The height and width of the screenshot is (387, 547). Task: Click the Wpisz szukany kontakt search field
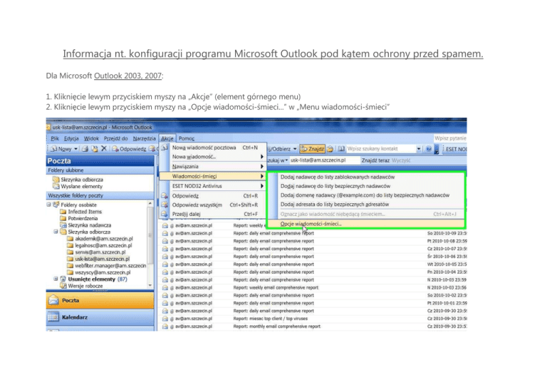[381, 149]
